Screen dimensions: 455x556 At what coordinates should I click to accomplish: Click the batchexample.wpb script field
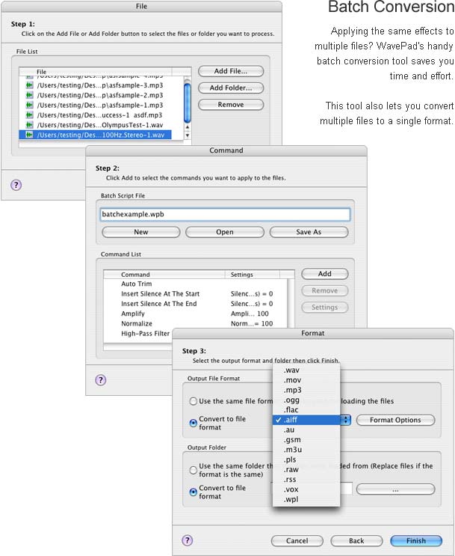pos(225,214)
